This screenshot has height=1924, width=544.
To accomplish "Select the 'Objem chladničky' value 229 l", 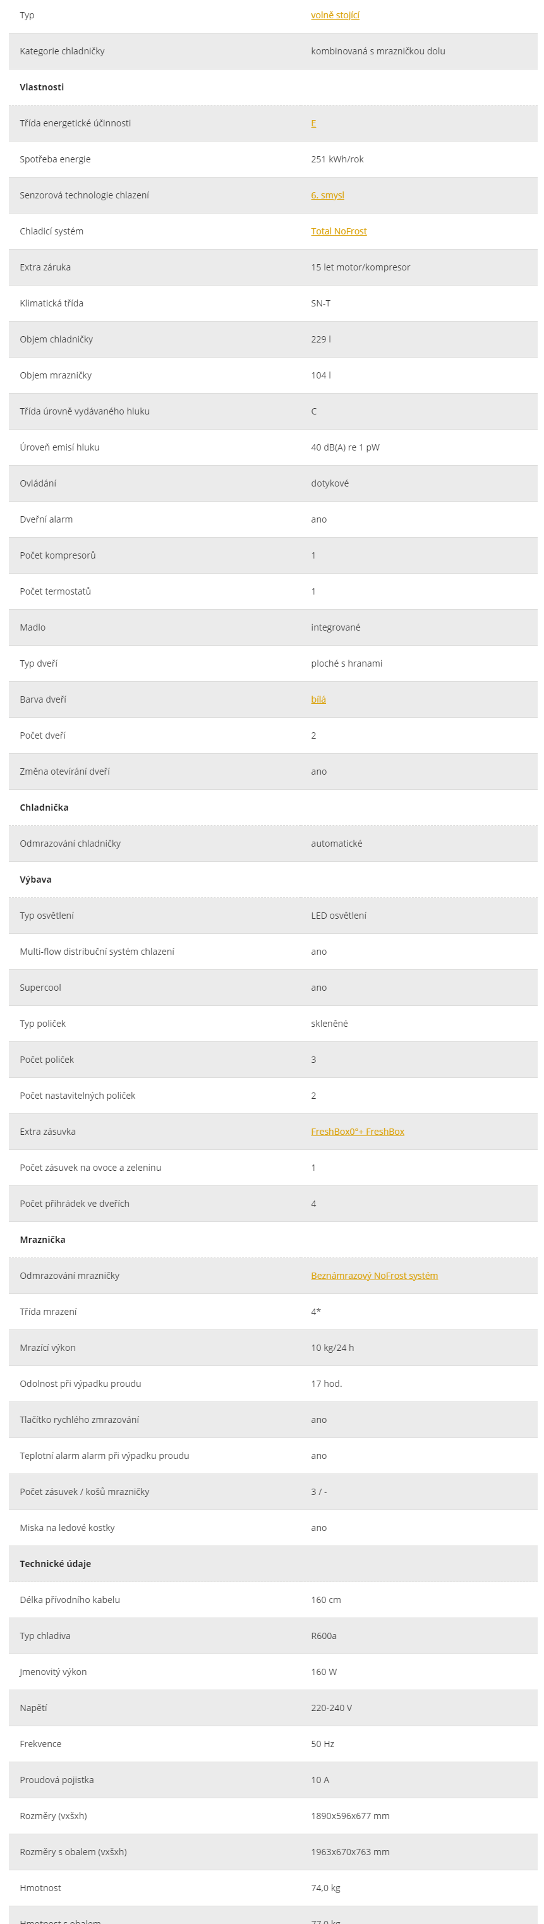I will (320, 339).
